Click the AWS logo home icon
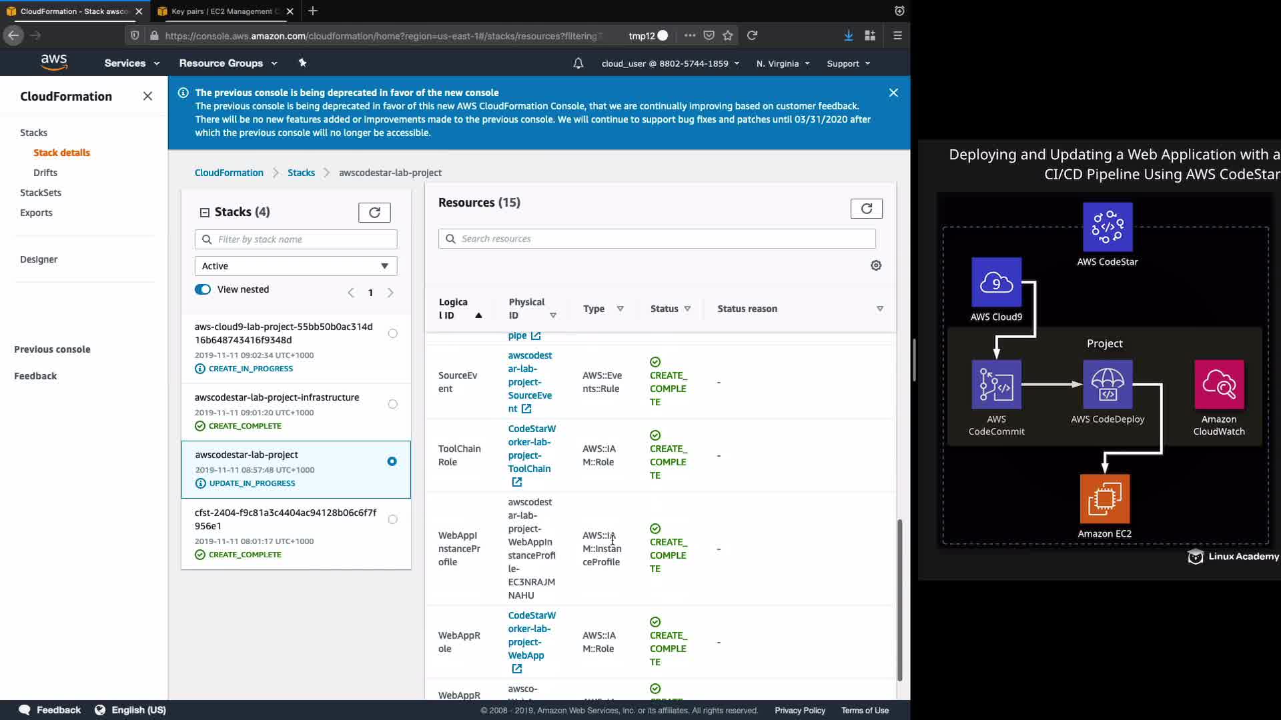The width and height of the screenshot is (1281, 720). tap(54, 63)
